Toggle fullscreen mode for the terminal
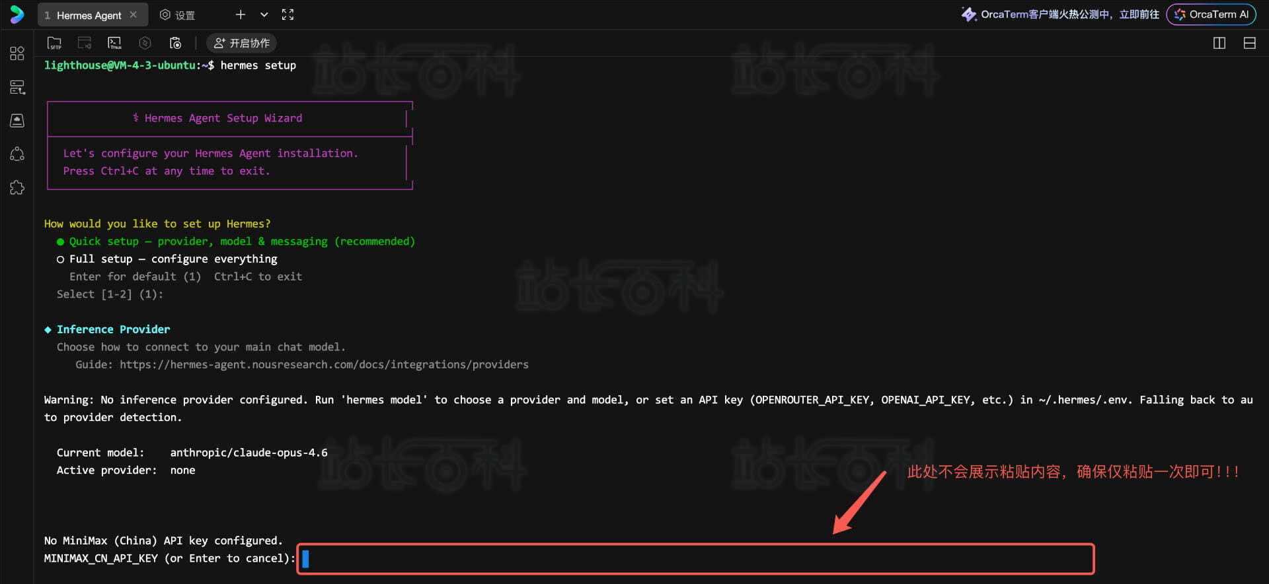 [x=288, y=15]
